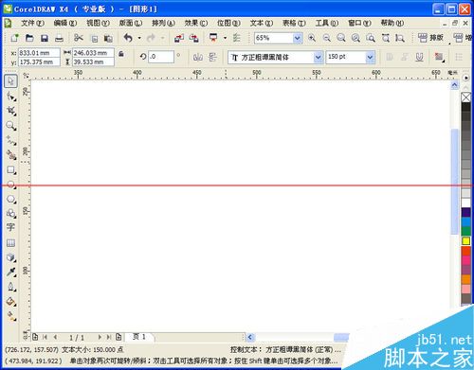Select the Shape edit tool
Screen dimensions: 474x370
[x=10, y=97]
